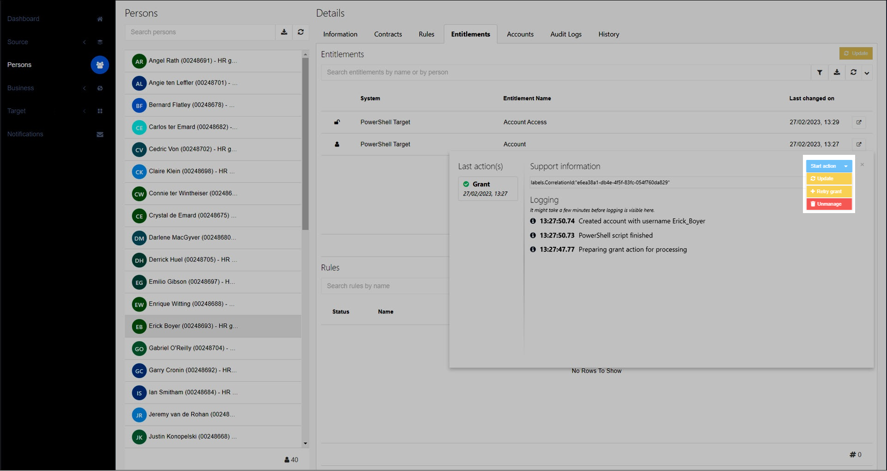The image size is (887, 471).
Task: Expand the Business sidebar menu chevron
Action: coord(85,88)
